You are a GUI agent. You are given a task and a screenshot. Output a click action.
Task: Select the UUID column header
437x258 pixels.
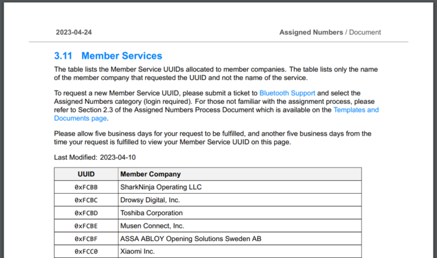[86, 174]
